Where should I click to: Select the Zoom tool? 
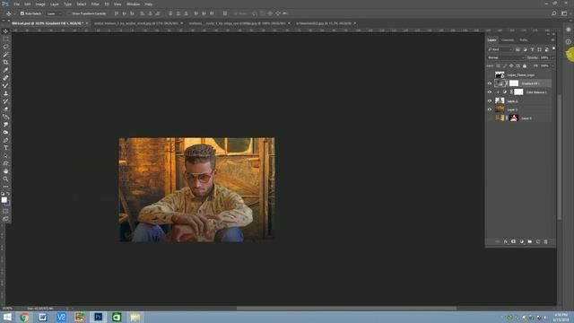coord(5,179)
